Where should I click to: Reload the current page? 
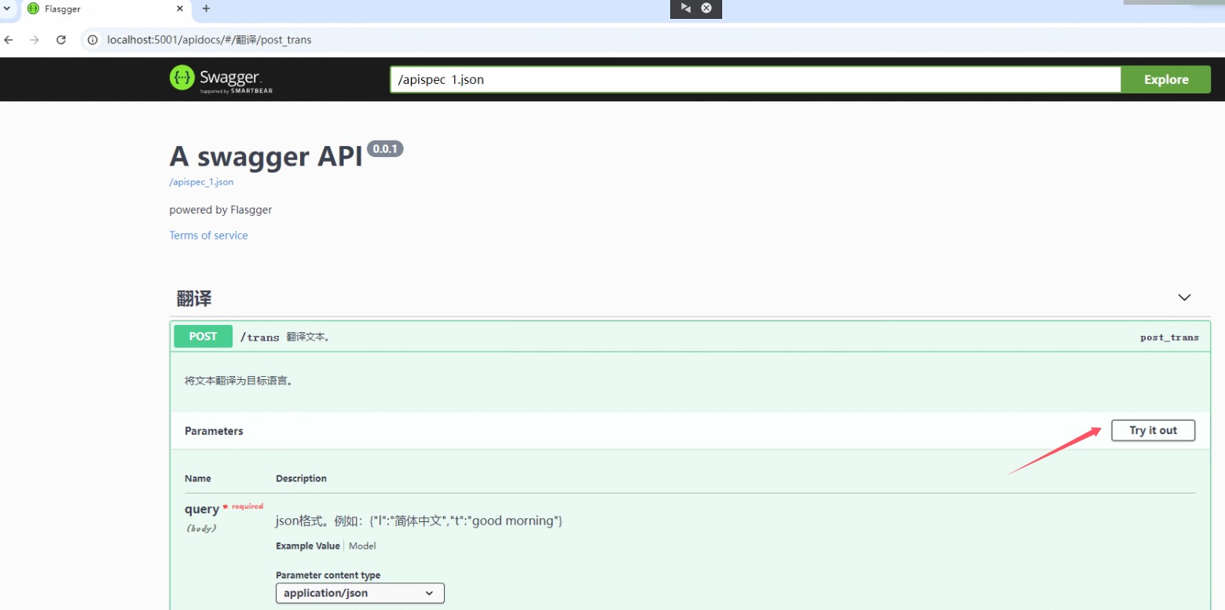(61, 40)
